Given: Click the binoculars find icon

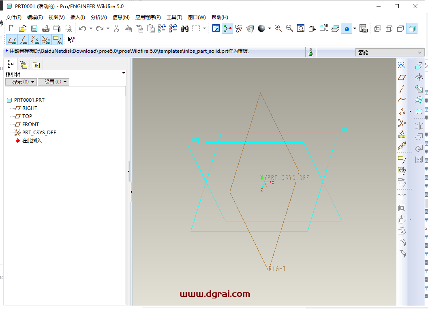Looking at the screenshot, I should click(x=185, y=28).
